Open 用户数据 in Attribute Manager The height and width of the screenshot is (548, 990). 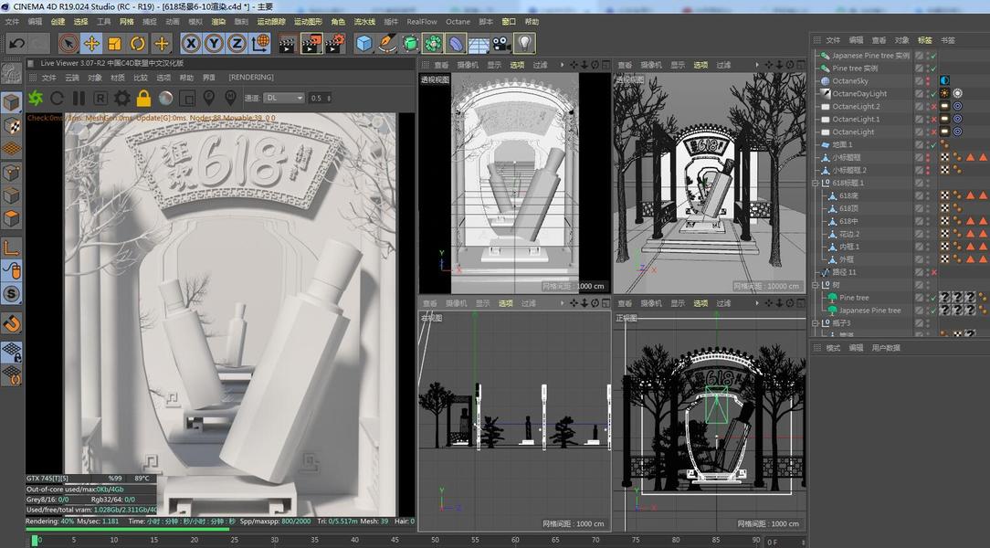[x=886, y=348]
